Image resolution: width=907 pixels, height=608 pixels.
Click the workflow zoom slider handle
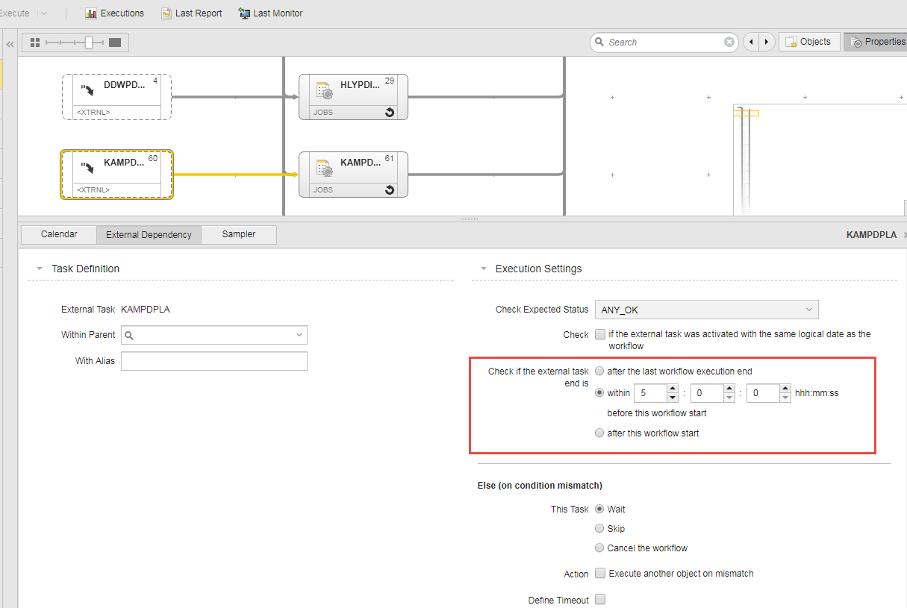click(x=89, y=43)
